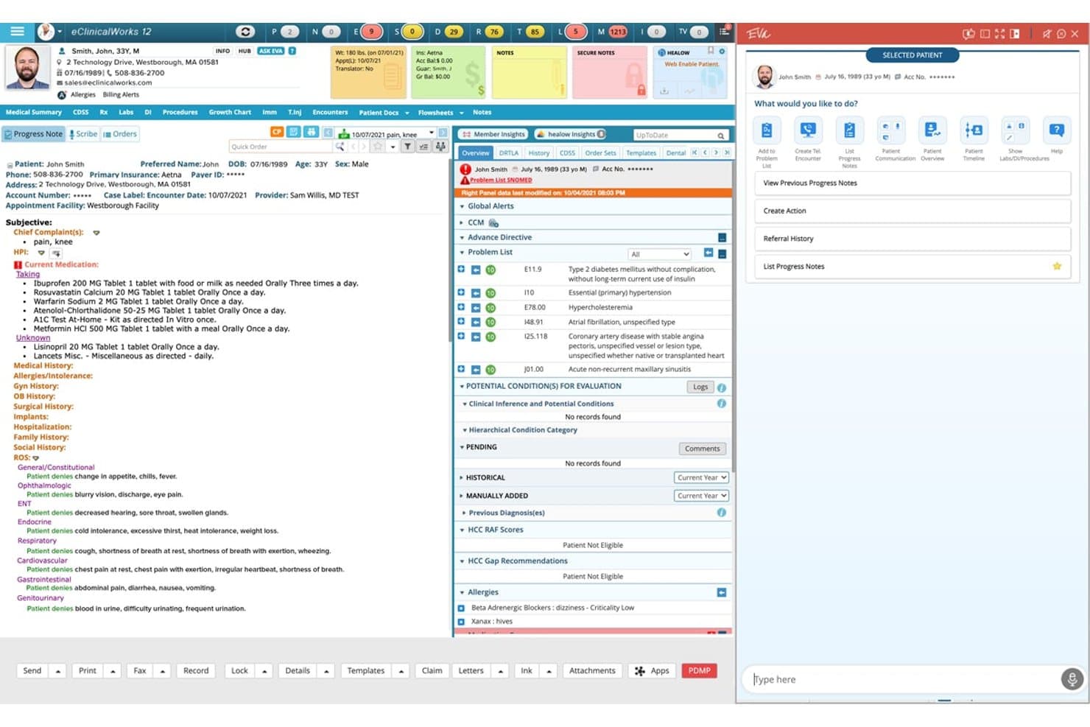
Task: Open the R jellybean counter showing 76
Action: click(493, 32)
